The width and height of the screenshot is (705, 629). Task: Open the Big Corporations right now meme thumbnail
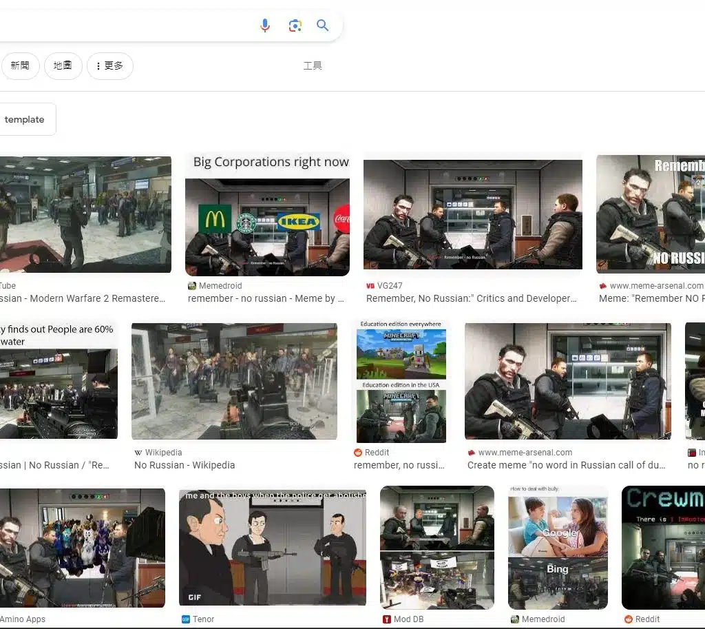pos(267,215)
